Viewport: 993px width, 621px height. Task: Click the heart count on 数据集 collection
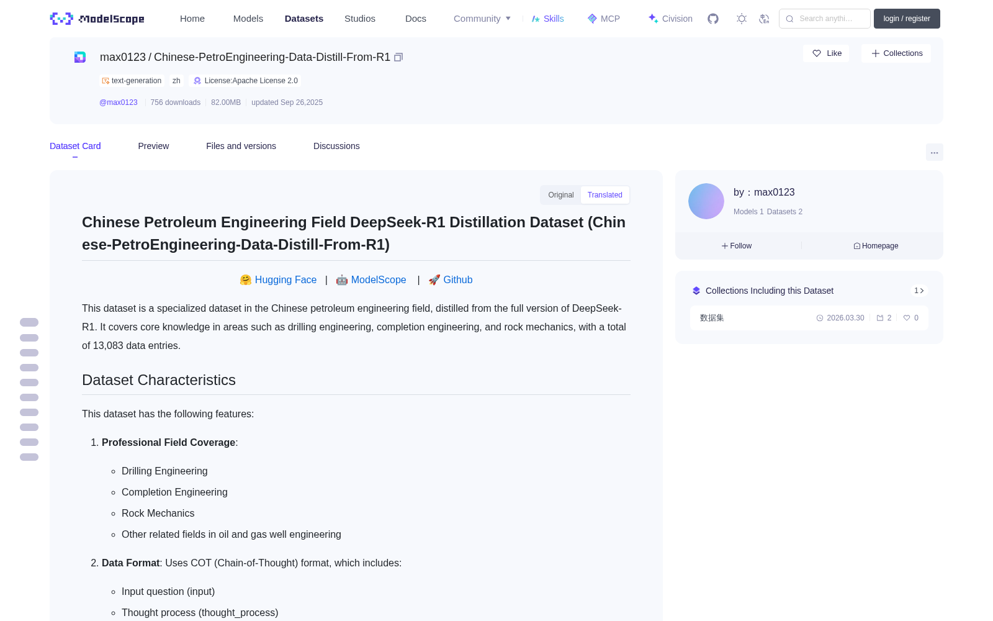[910, 318]
